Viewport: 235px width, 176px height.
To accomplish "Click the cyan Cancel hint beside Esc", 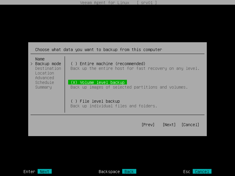I will click(202, 171).
